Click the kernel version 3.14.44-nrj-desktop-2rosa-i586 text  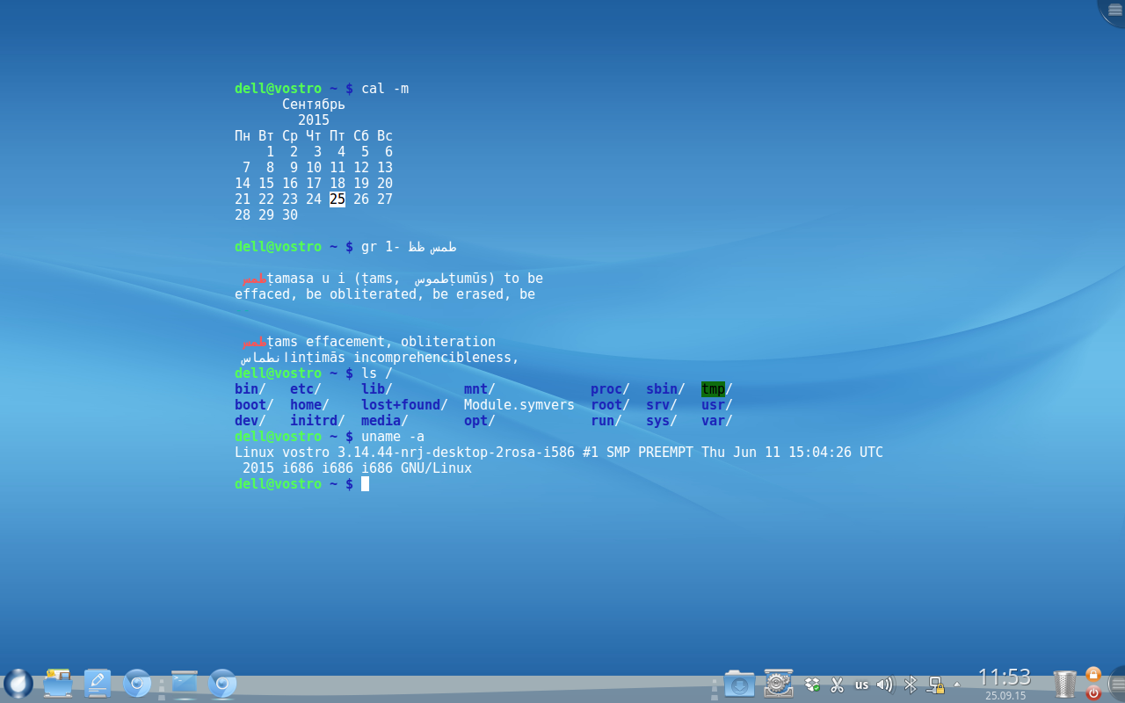(456, 453)
